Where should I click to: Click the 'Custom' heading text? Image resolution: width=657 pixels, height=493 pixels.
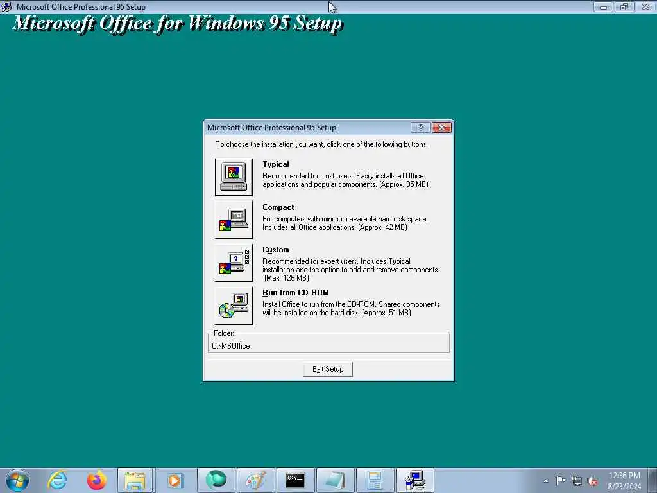pos(276,250)
